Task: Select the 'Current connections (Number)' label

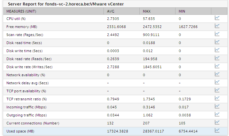Action: [x=33, y=123]
